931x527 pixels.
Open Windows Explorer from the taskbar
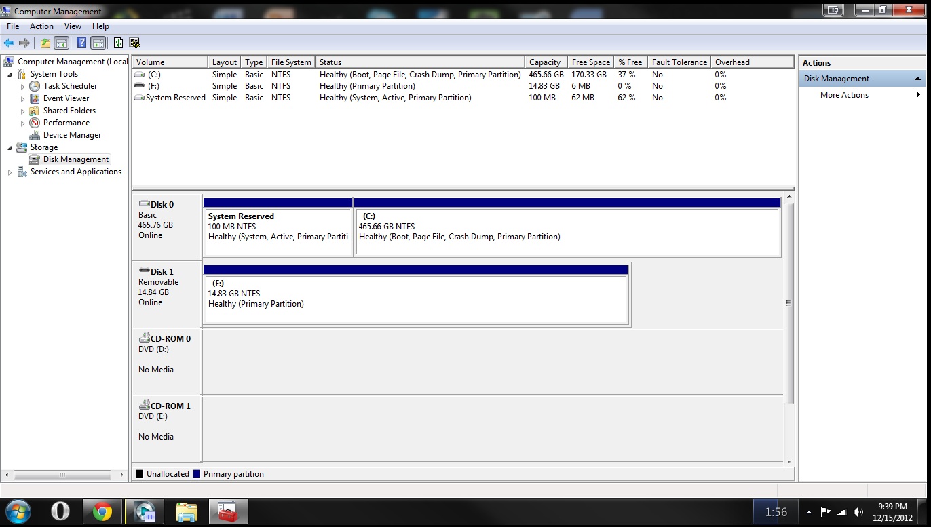[x=186, y=511]
